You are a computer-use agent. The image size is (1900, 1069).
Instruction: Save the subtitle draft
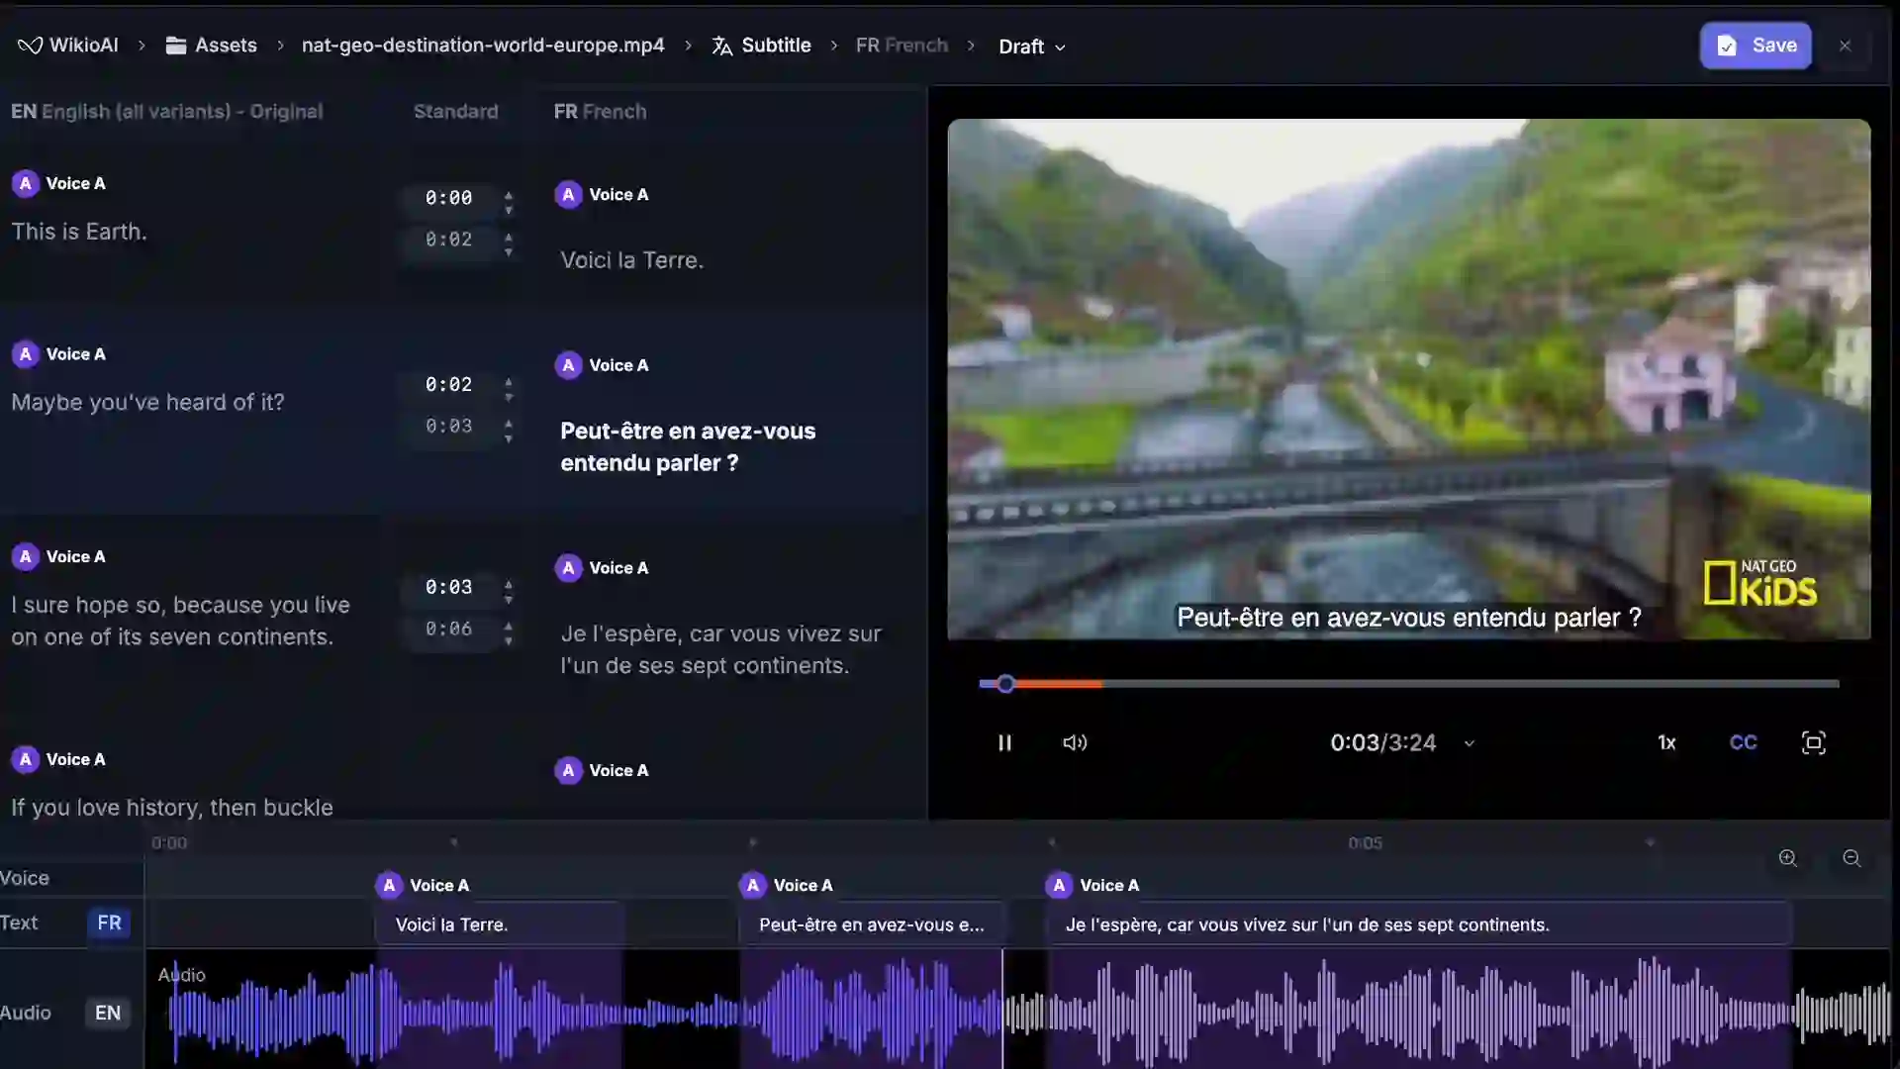[x=1757, y=45]
